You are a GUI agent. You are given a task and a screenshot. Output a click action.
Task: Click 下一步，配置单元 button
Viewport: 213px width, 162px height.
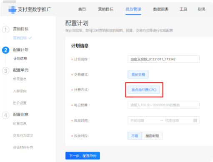pyautogui.click(x=83, y=156)
